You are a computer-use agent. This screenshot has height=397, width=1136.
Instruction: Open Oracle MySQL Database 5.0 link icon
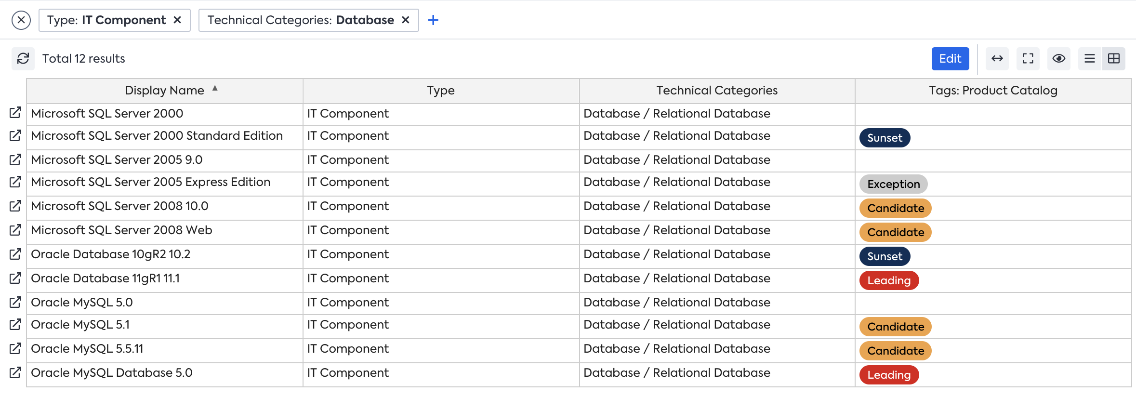point(15,373)
